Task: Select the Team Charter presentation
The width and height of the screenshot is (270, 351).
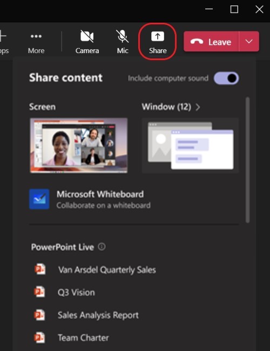Action: coord(83,337)
